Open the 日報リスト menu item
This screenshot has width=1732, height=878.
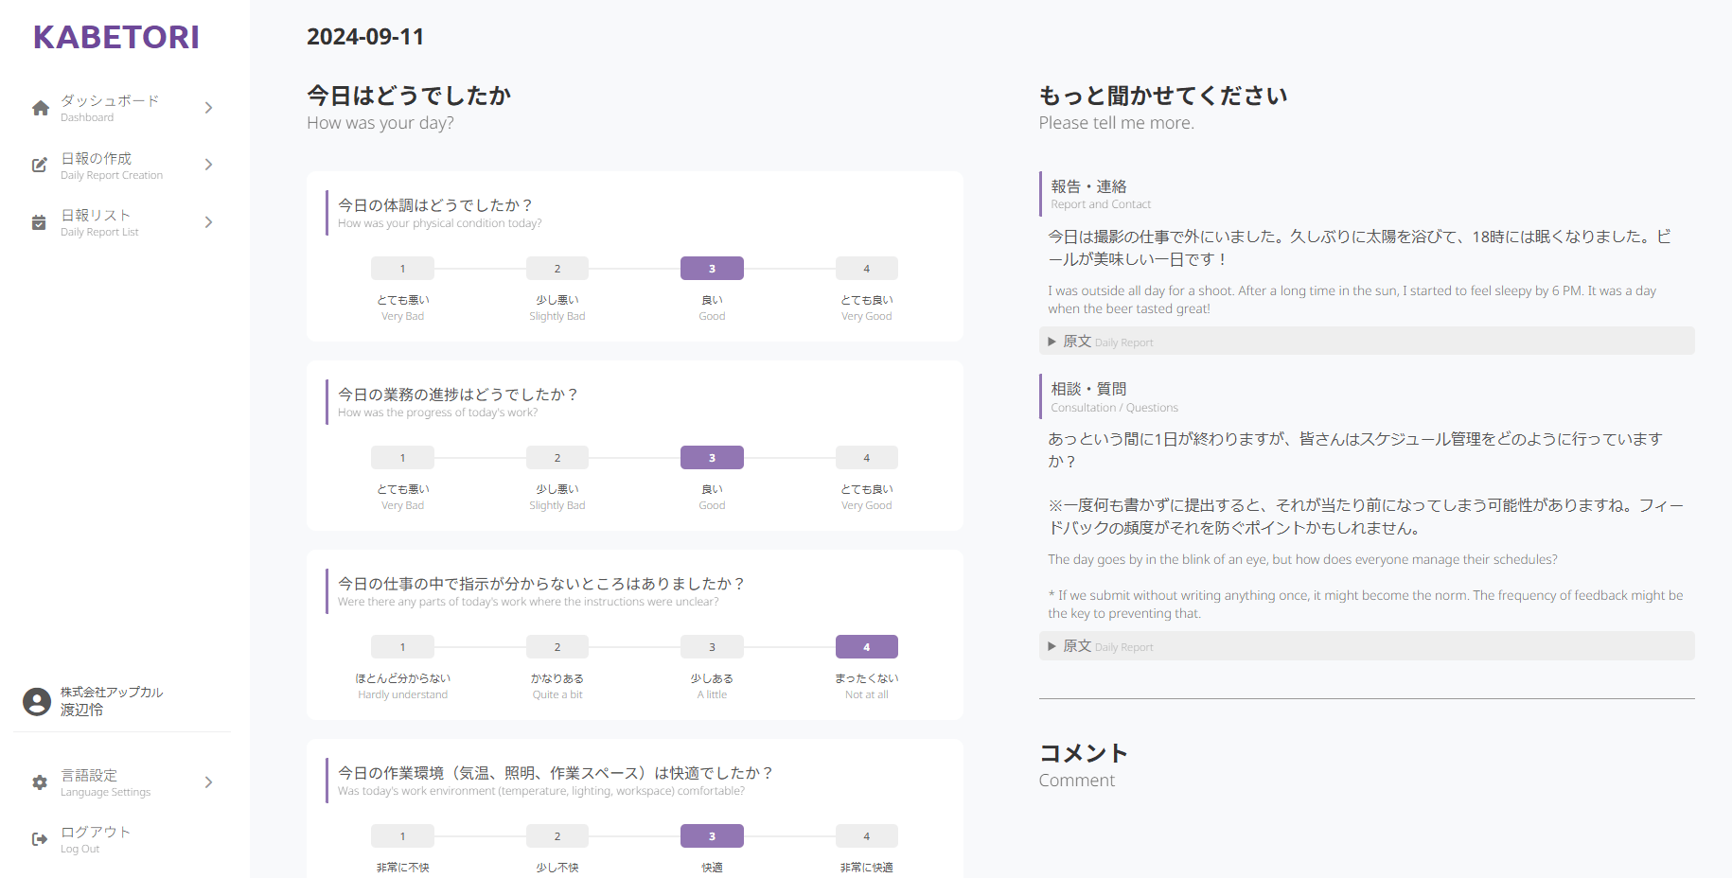[x=97, y=216]
